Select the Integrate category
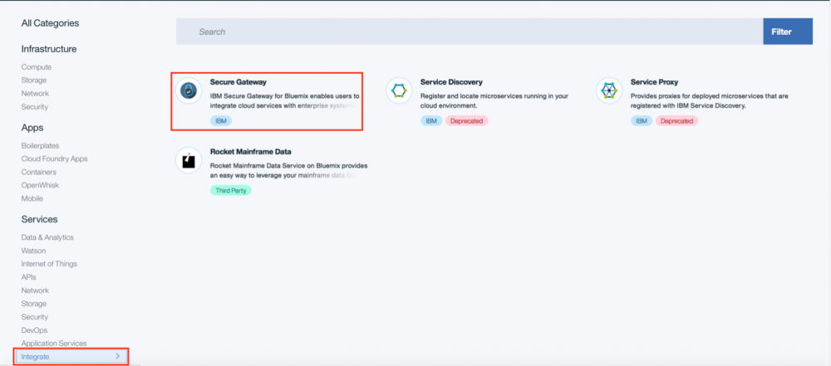Viewport: 831px width, 366px height. [x=71, y=357]
